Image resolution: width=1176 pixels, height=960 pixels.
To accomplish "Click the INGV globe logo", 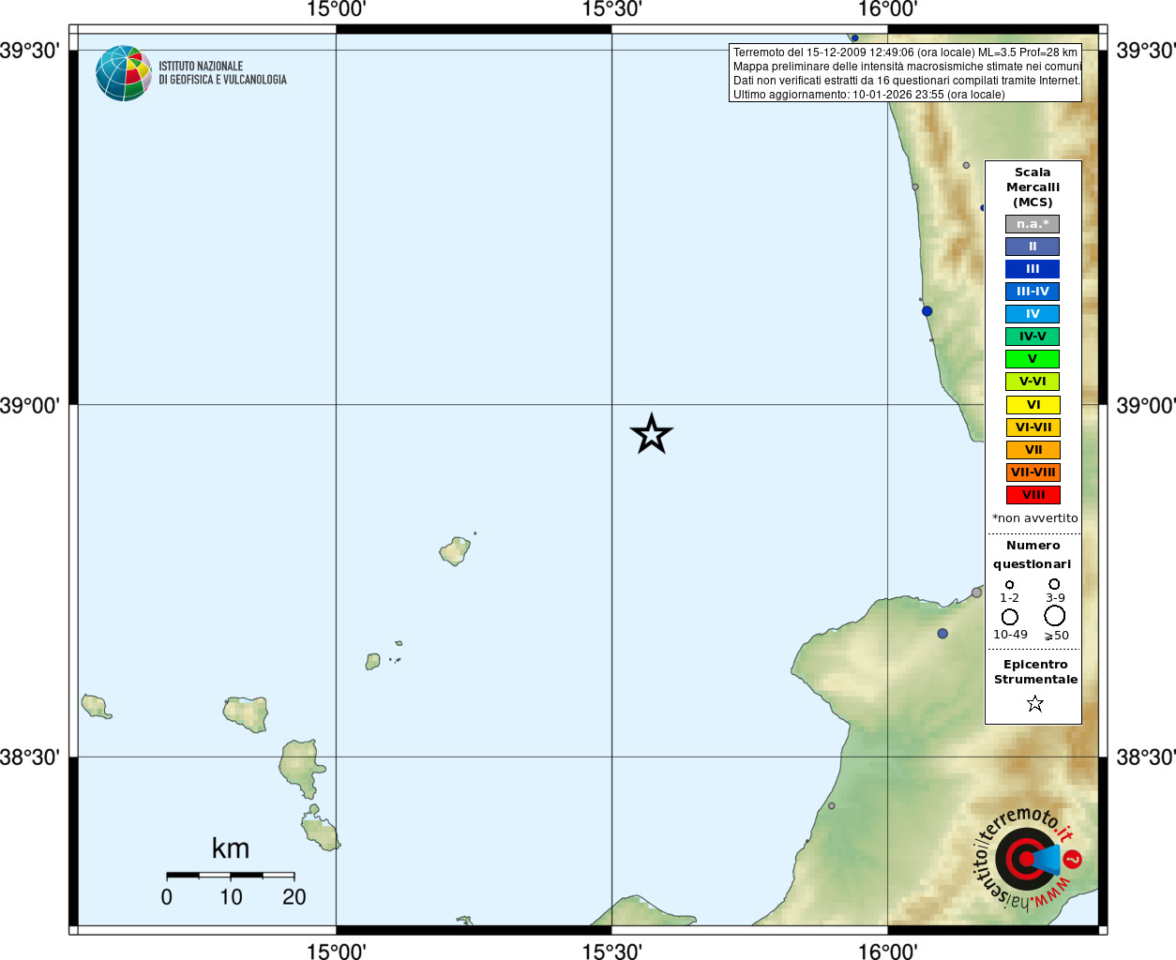I will [x=123, y=73].
